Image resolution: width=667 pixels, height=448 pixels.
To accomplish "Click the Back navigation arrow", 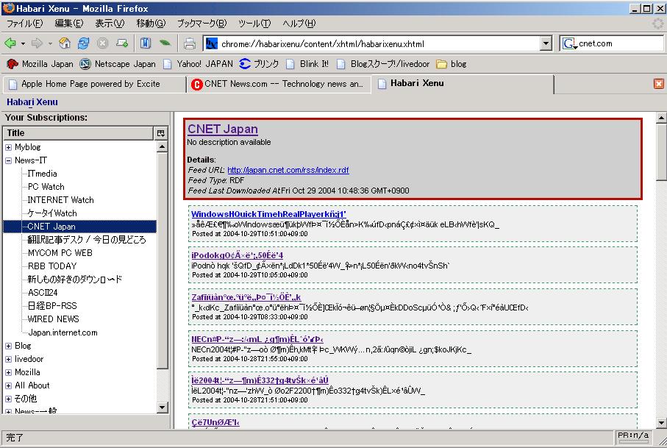I will 10,43.
